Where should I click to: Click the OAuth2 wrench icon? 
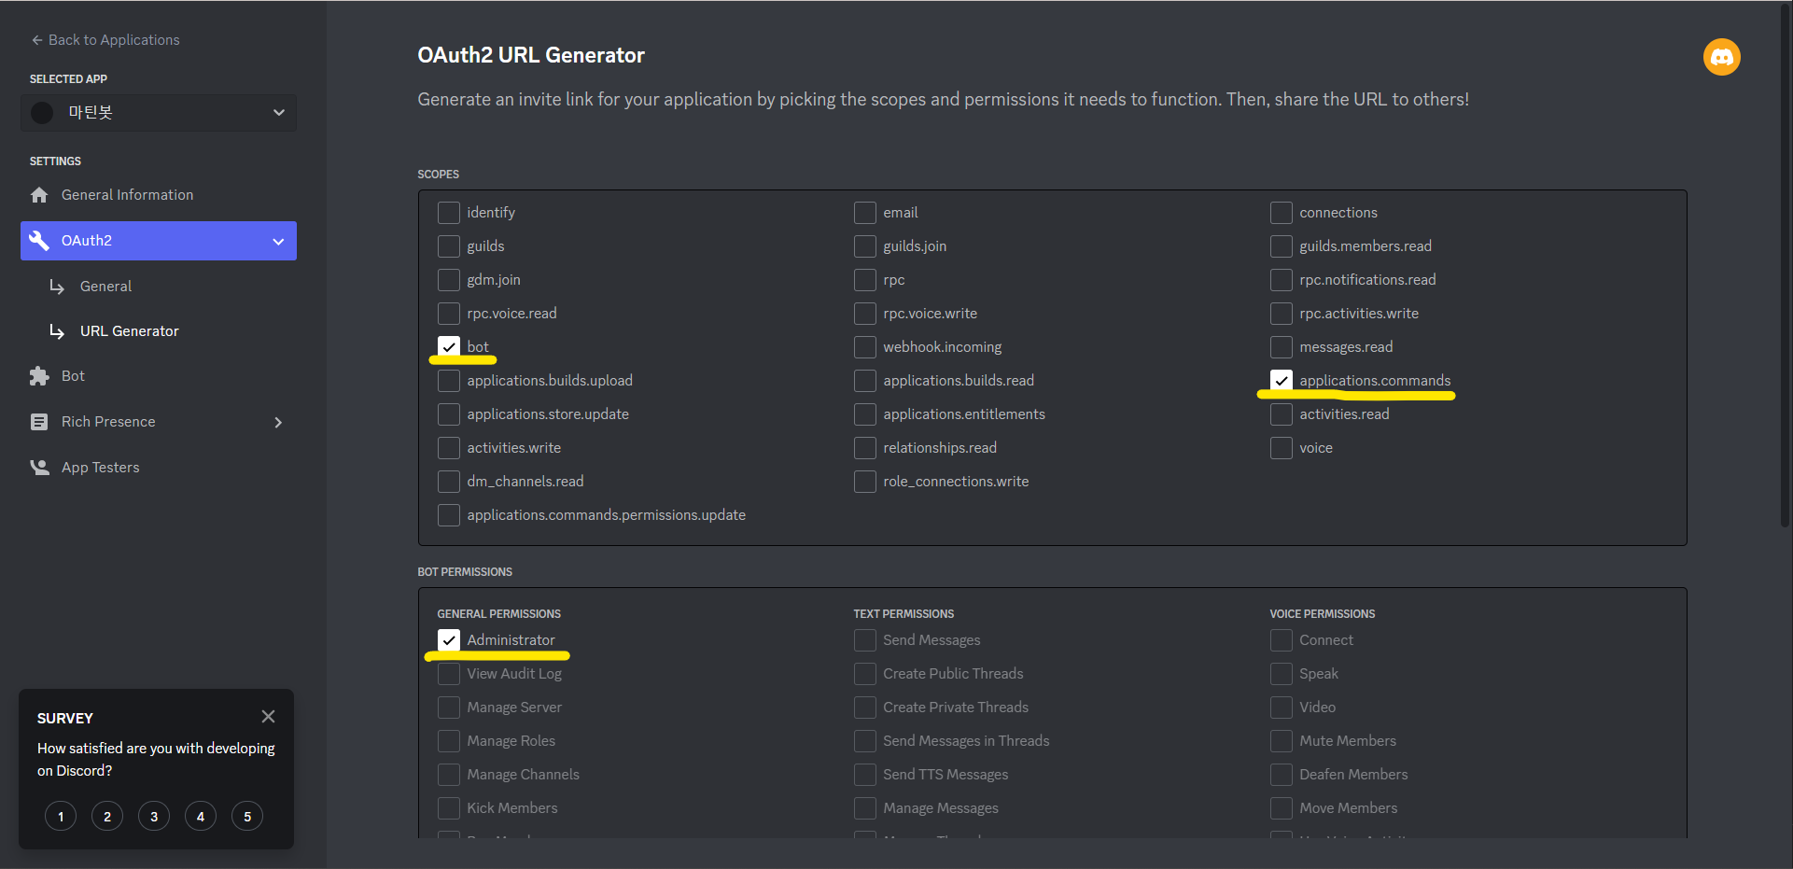pos(39,241)
